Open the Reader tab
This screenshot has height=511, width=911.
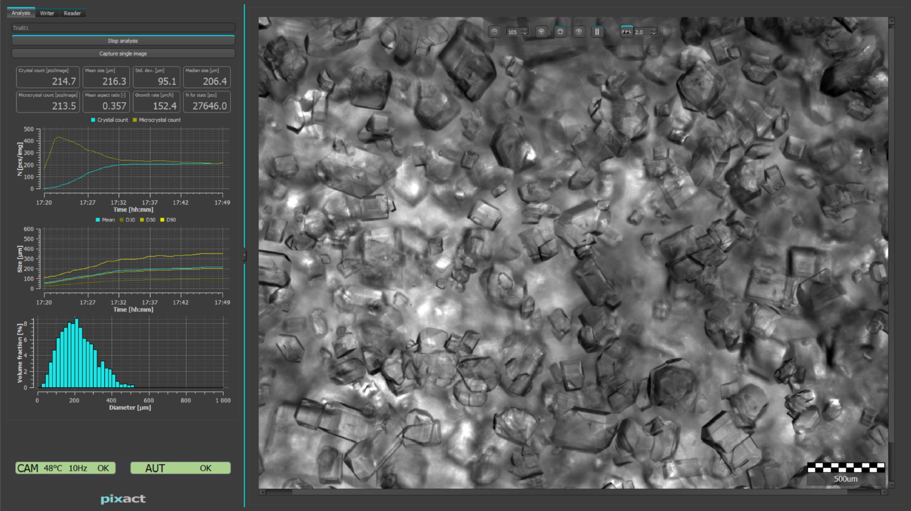pos(72,13)
